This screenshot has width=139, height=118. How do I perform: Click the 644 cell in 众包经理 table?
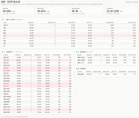click(x=59, y=104)
